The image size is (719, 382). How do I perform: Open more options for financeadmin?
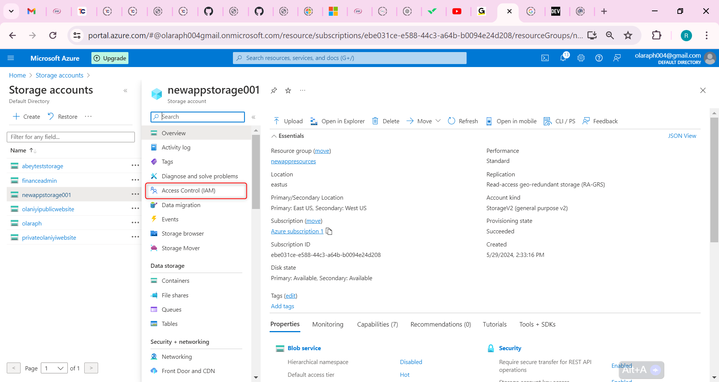pos(135,180)
